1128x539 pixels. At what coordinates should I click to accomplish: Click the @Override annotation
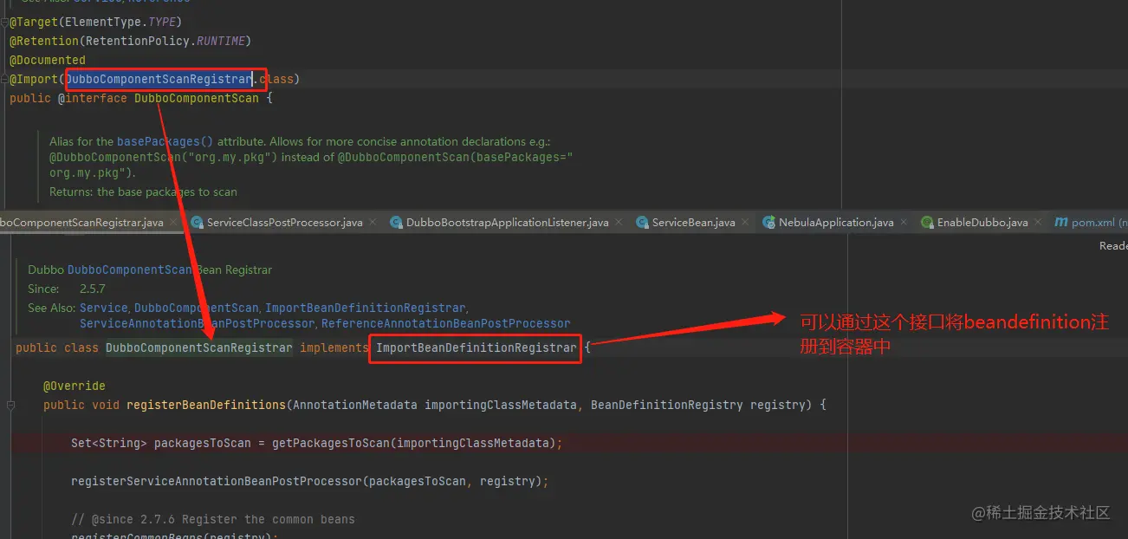point(75,386)
